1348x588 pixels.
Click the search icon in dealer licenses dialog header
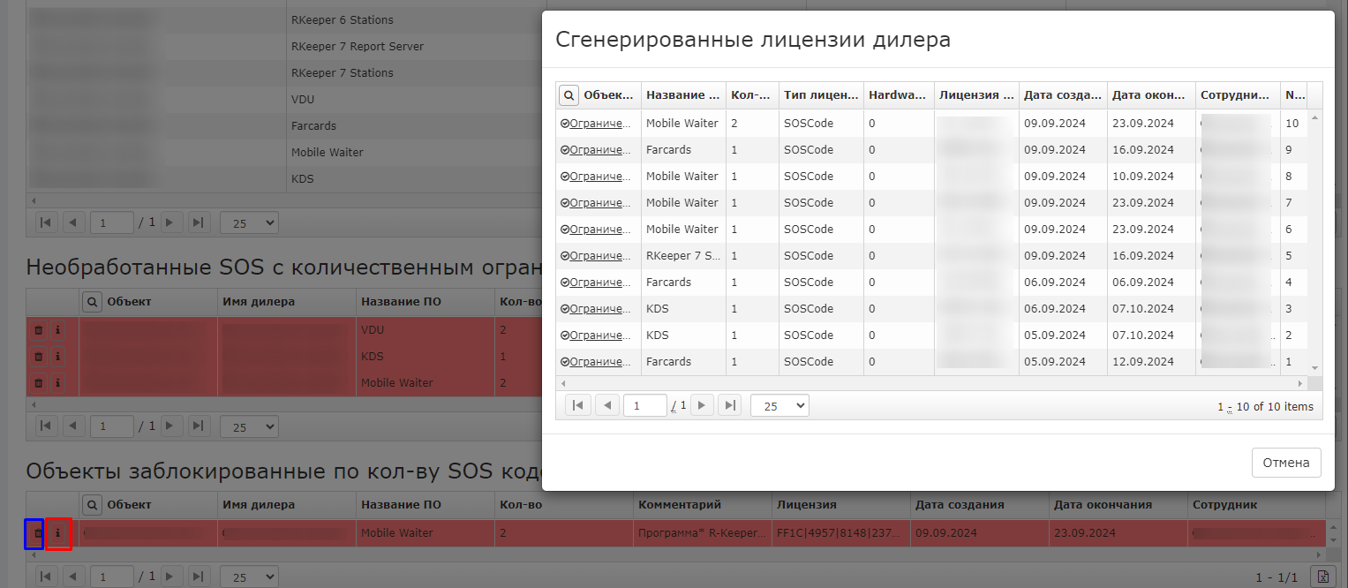click(569, 95)
